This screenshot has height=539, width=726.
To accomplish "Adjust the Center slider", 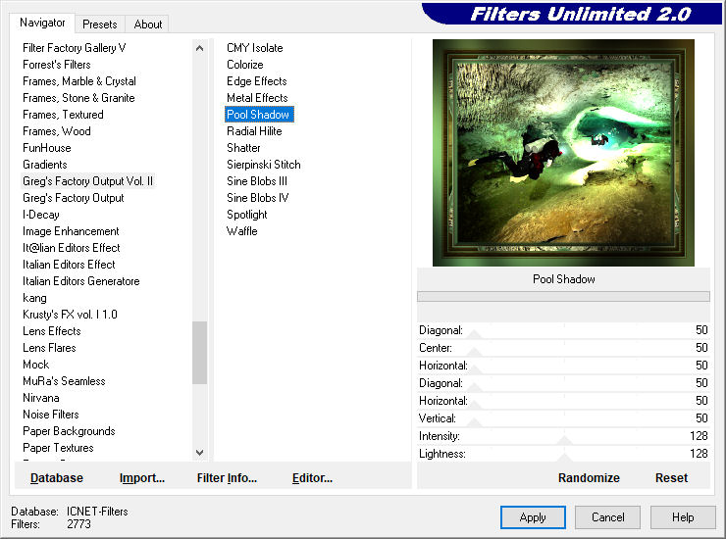I will 563,348.
